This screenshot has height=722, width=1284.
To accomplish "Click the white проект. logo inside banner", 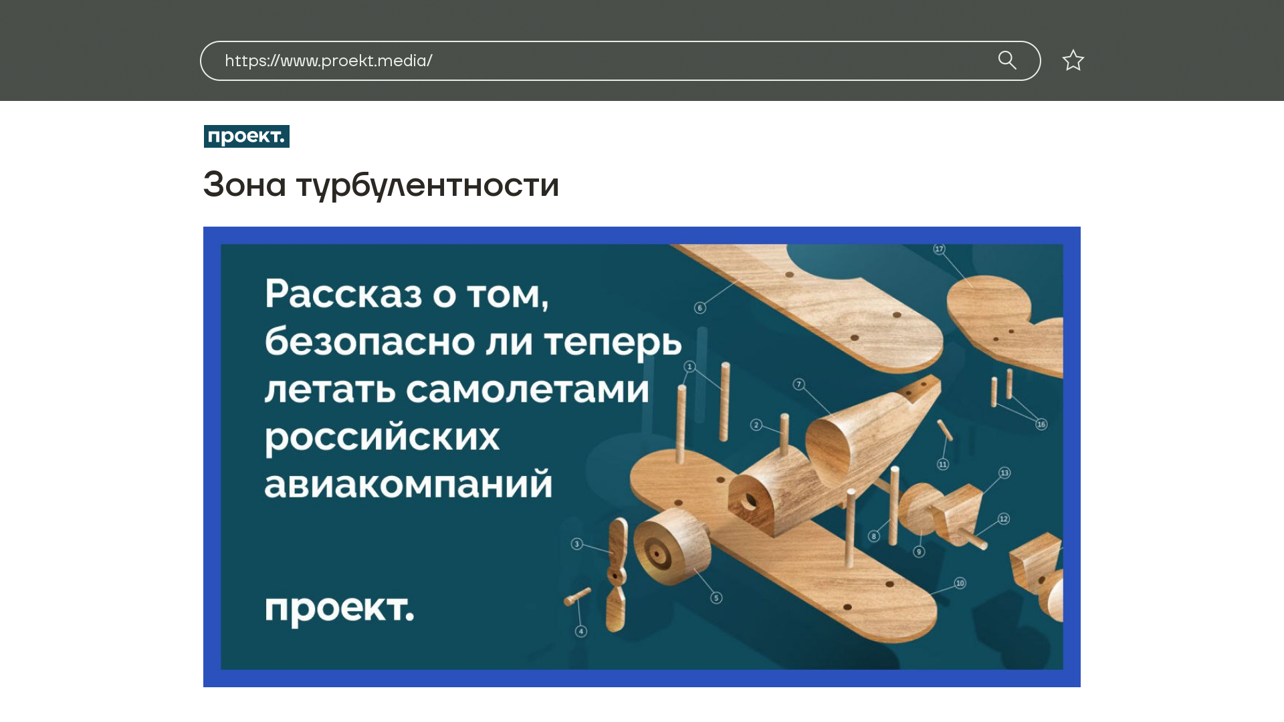I will 340,608.
